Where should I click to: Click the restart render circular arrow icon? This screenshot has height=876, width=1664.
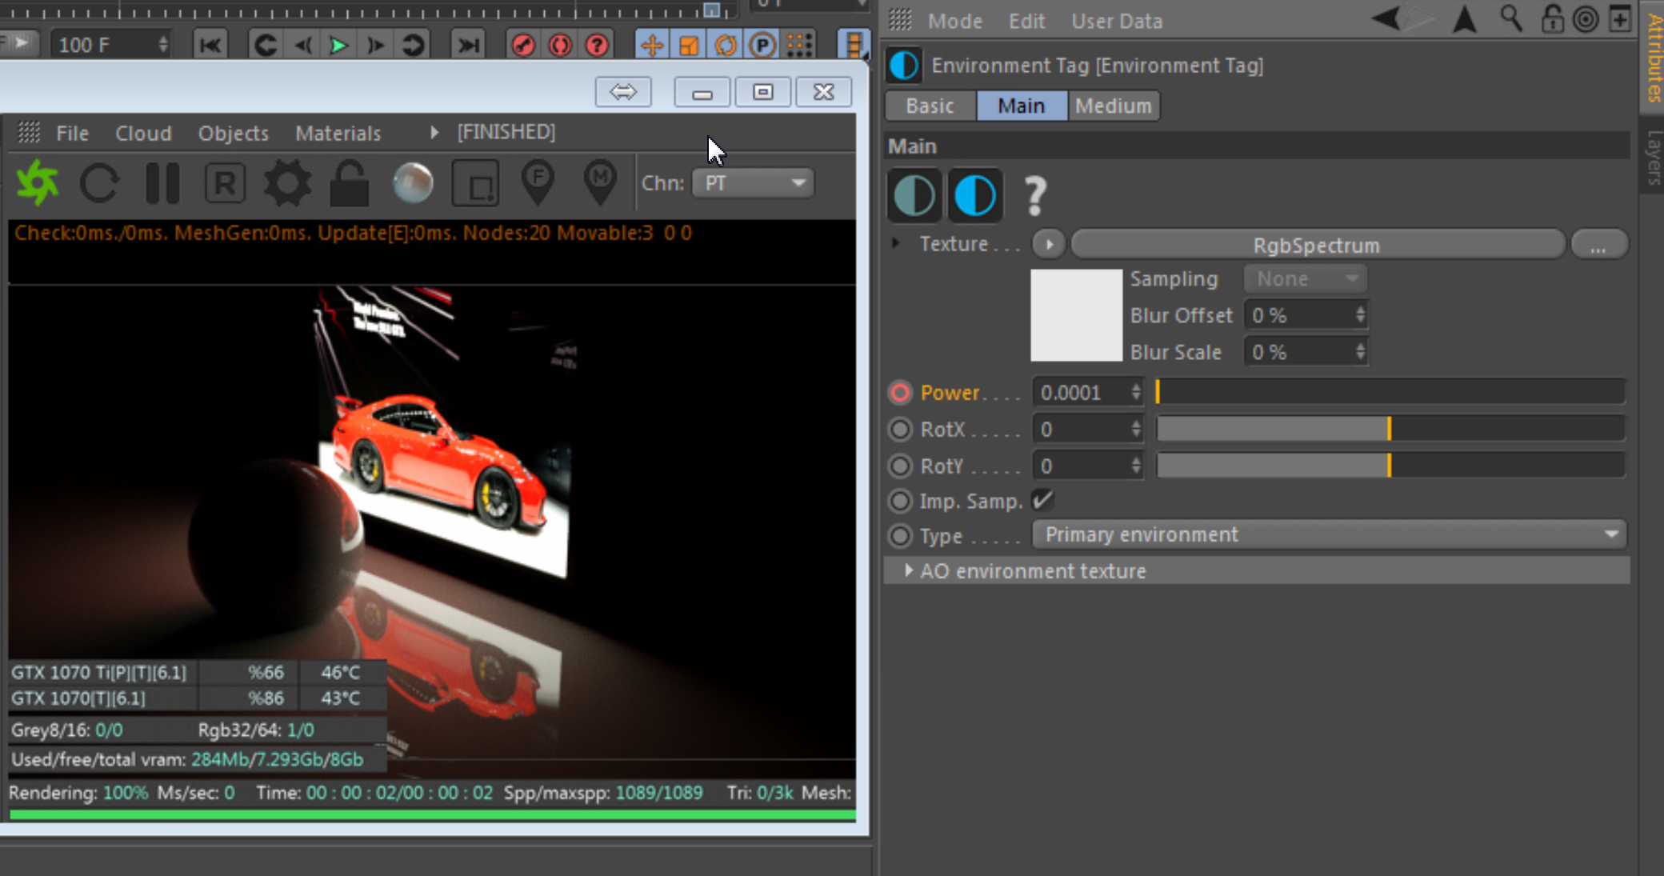click(x=99, y=183)
